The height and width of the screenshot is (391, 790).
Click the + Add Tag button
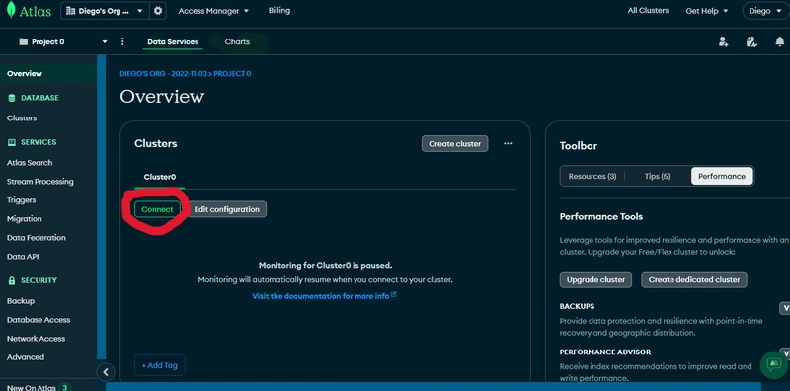point(159,365)
